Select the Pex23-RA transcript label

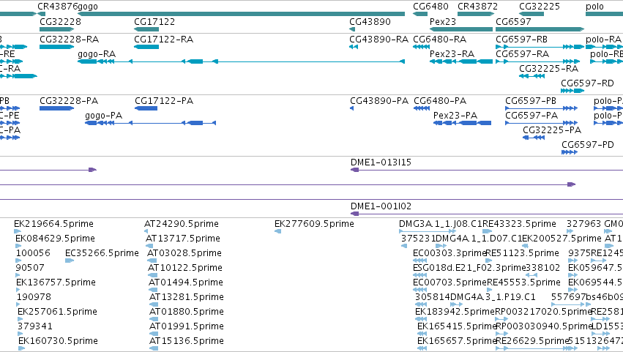(452, 54)
